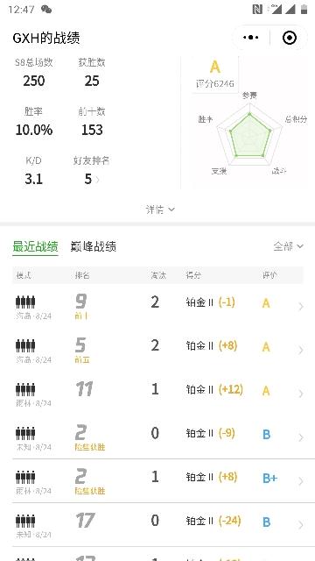The image size is (315, 561).
Task: Tap the NFC status bar icon
Action: point(257,10)
